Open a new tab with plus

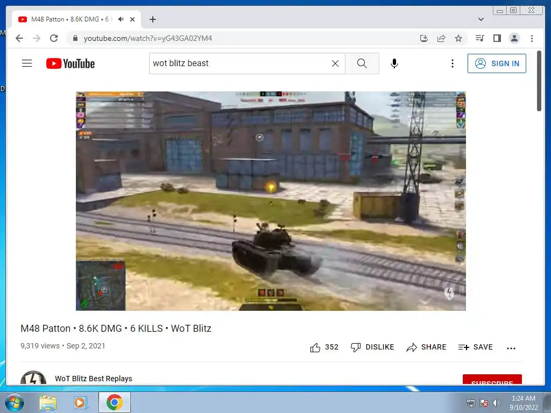pyautogui.click(x=152, y=19)
